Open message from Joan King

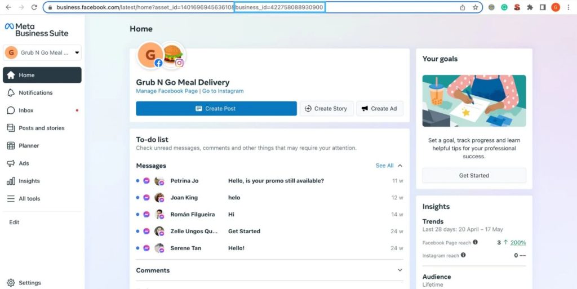coord(269,197)
